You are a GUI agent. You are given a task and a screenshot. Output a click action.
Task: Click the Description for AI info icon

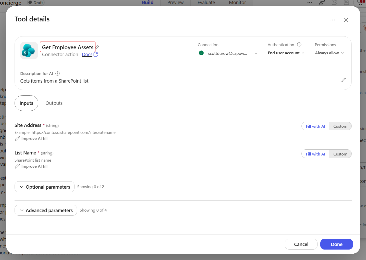(x=57, y=73)
